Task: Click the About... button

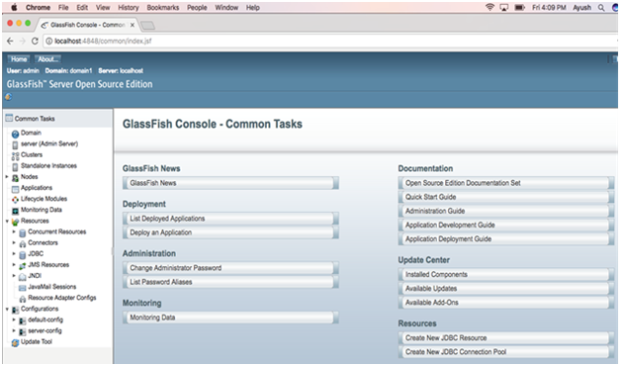Action: tap(47, 59)
